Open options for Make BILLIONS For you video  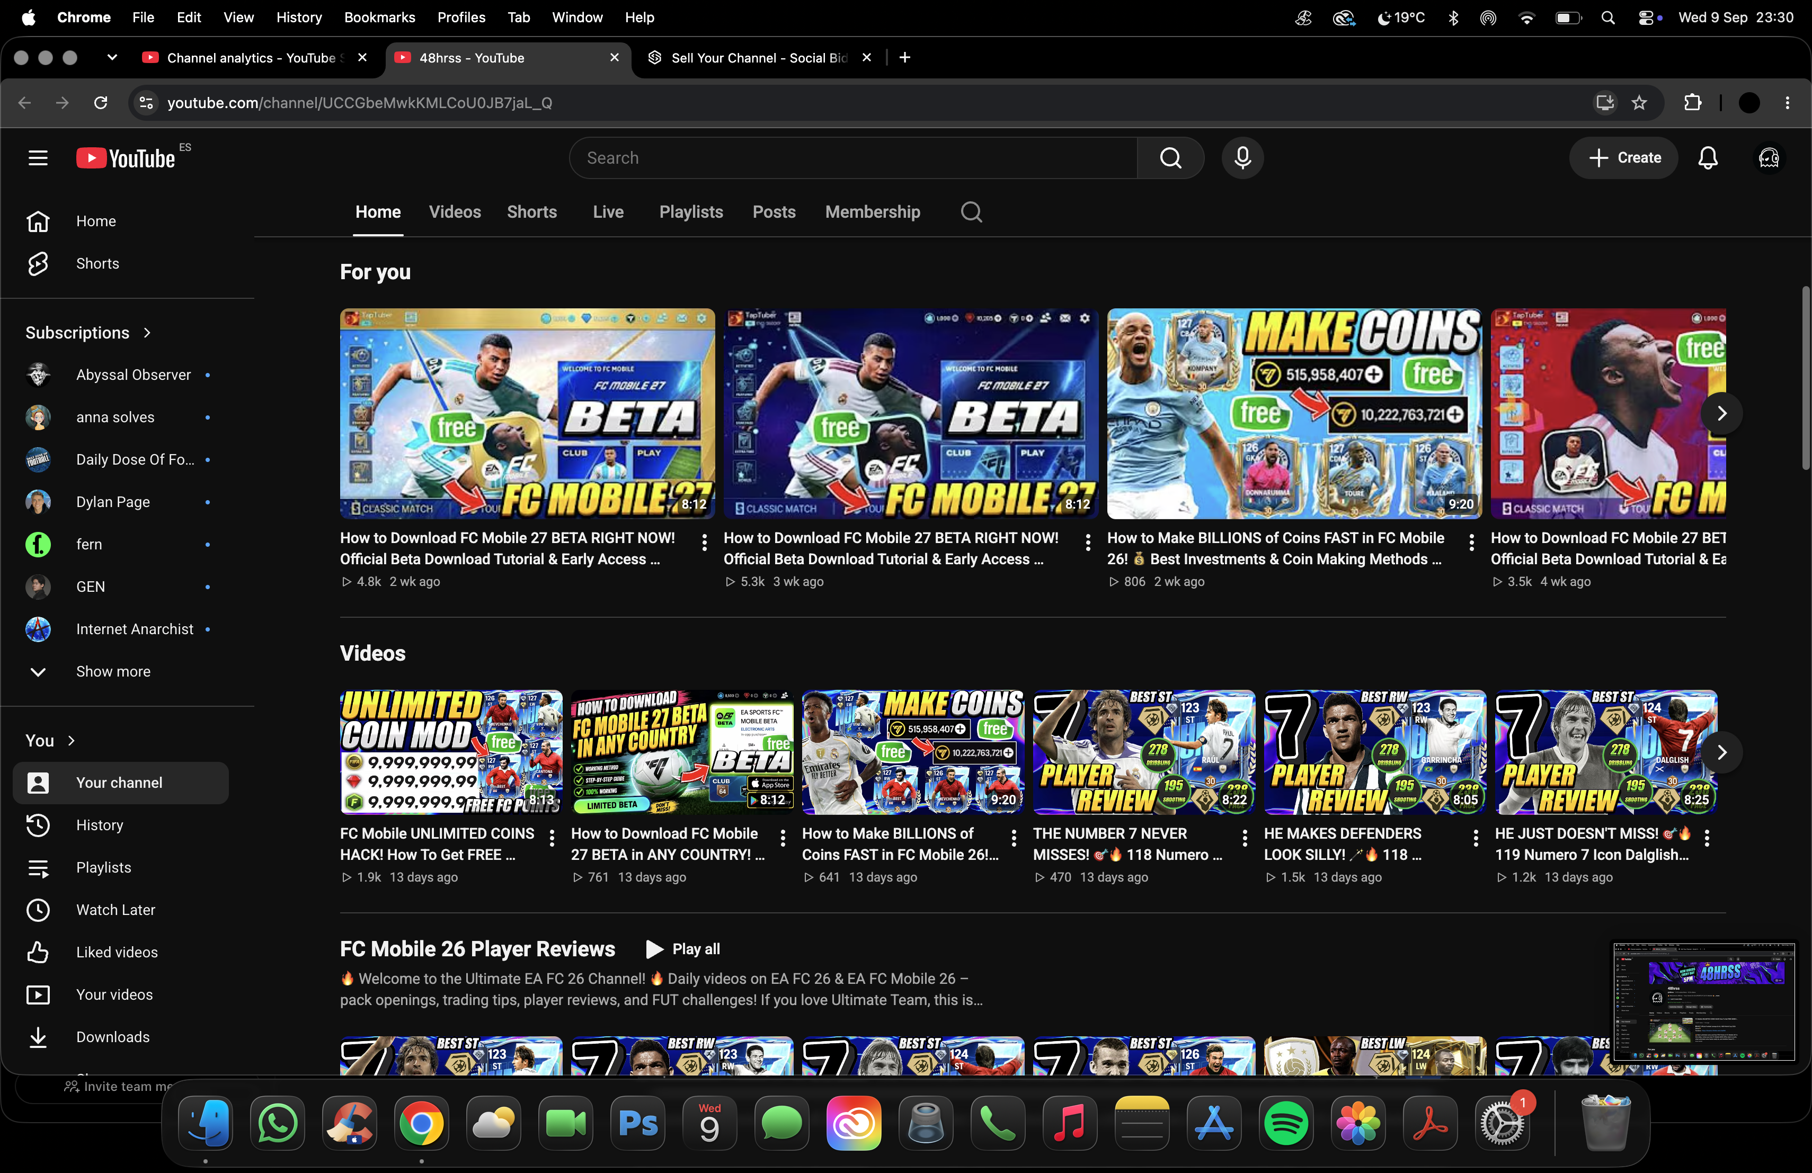(1471, 542)
